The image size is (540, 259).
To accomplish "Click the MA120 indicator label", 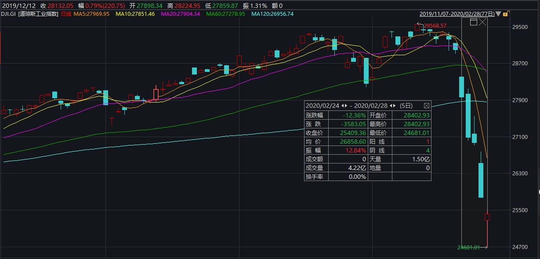I will point(272,14).
